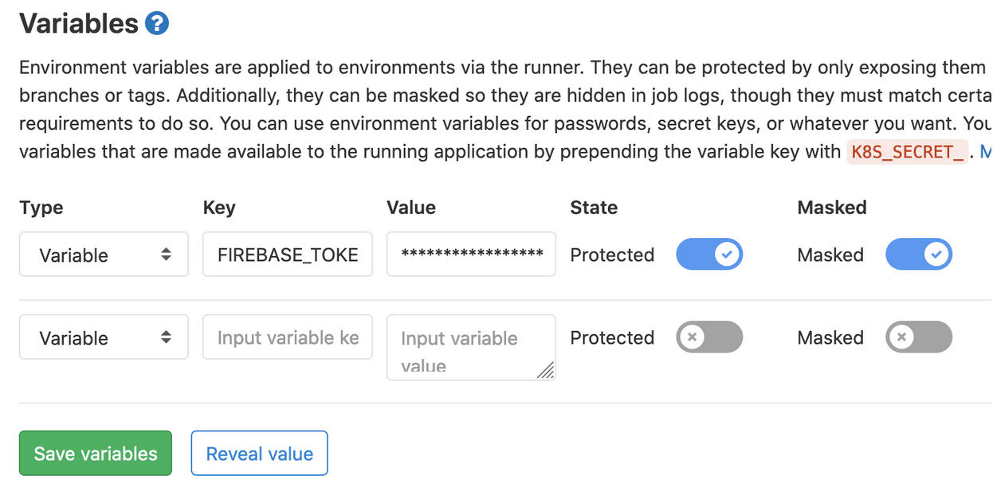Click the K8S_SECRET_ code snippet
The image size is (993, 495).
[x=907, y=151]
